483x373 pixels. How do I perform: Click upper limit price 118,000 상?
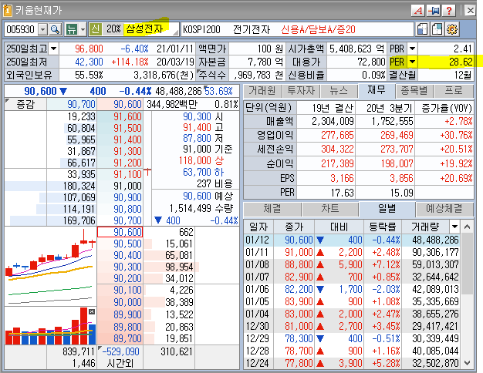coord(201,160)
